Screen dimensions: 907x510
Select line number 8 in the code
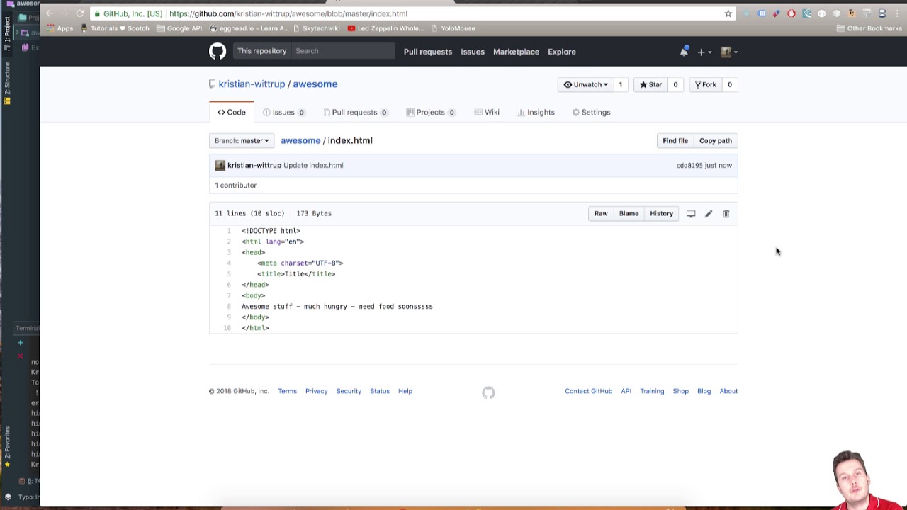pyautogui.click(x=229, y=306)
